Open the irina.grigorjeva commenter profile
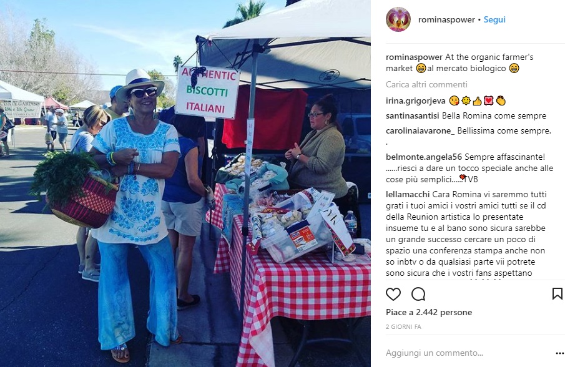Image resolution: width=565 pixels, height=367 pixels. (x=415, y=101)
